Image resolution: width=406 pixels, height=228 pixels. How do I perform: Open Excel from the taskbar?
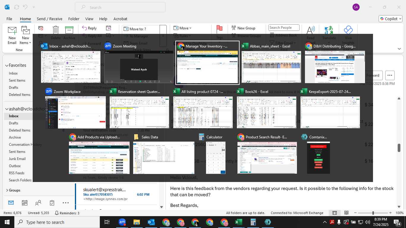pos(239,222)
